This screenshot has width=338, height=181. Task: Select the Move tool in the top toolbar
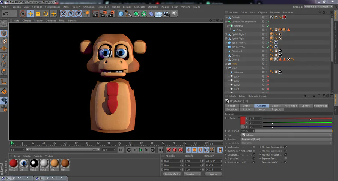point(30,14)
